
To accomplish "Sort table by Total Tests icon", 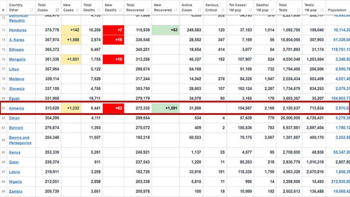I will (298, 10).
